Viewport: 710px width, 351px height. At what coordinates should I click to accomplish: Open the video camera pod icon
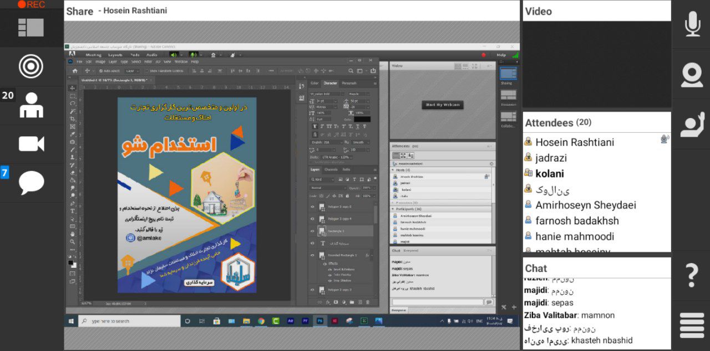pos(31,144)
